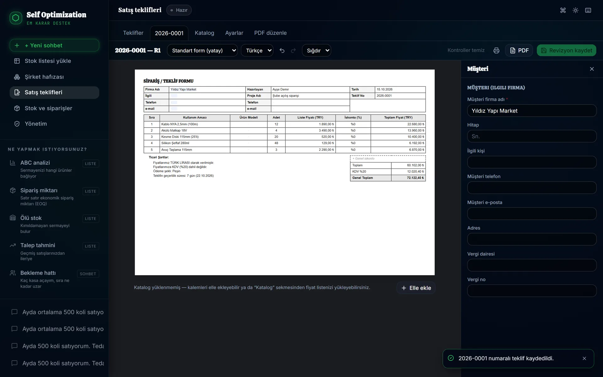Viewport: 603px width, 377px height.
Task: Open the Yönetim section
Action: point(54,124)
